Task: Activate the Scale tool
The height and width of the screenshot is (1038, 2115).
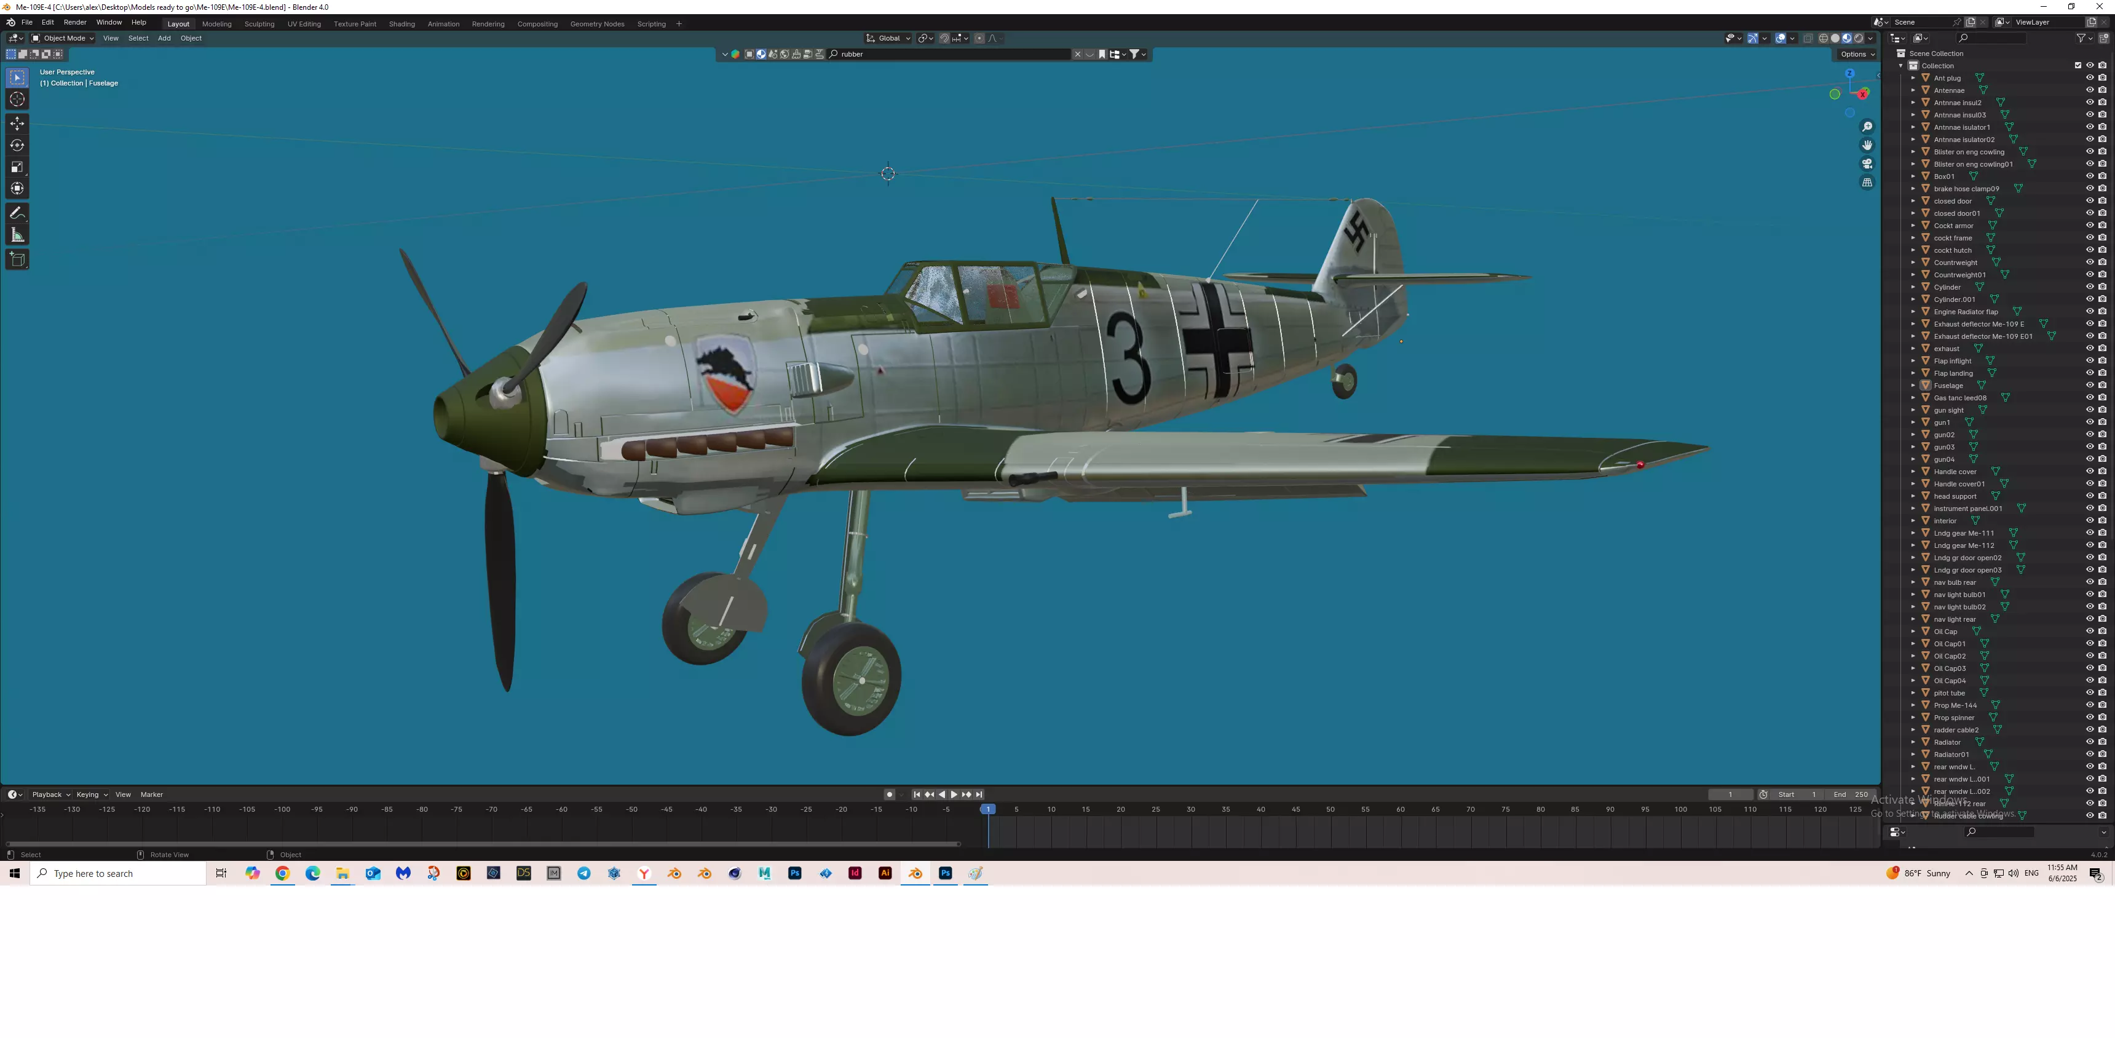Action: pos(17,167)
